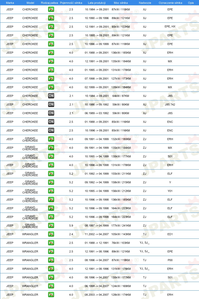Click the 'Pojemność silnika' column header
Image resolution: width=199 pixels, height=299 pixels.
point(71,3)
